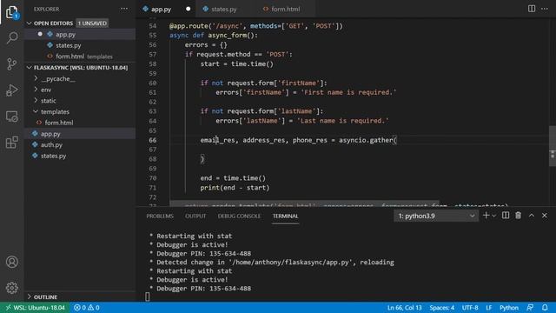This screenshot has width=556, height=313.
Task: Change file encoding UTF-8
Action: pyautogui.click(x=470, y=308)
